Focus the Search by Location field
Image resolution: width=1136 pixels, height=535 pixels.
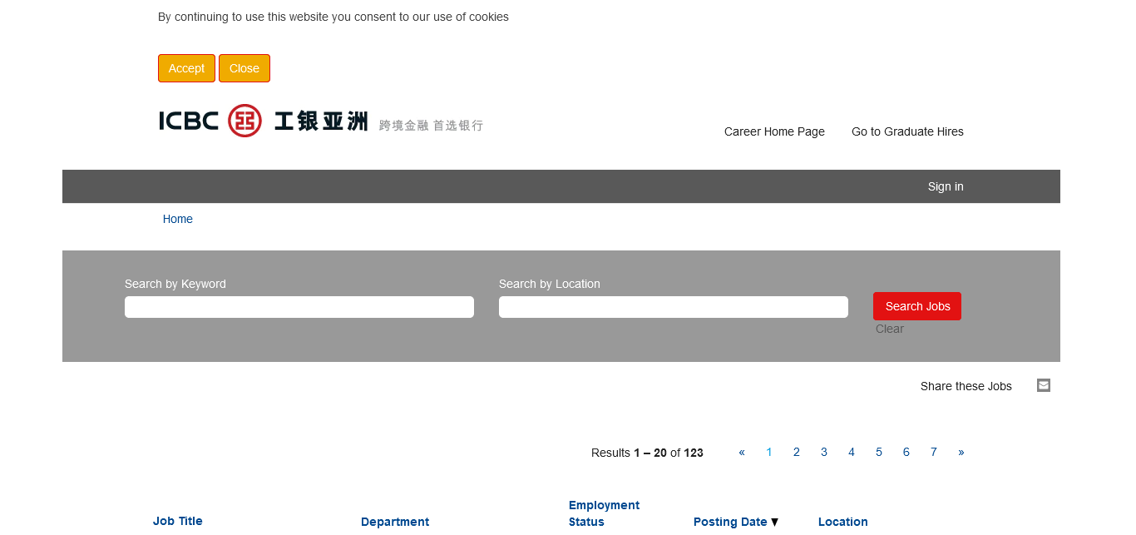[x=674, y=307]
